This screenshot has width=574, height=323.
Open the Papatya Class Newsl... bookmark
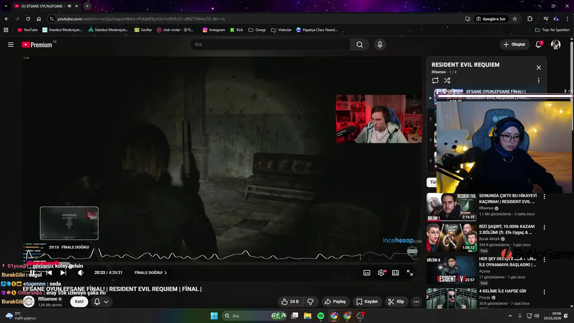[x=317, y=30]
